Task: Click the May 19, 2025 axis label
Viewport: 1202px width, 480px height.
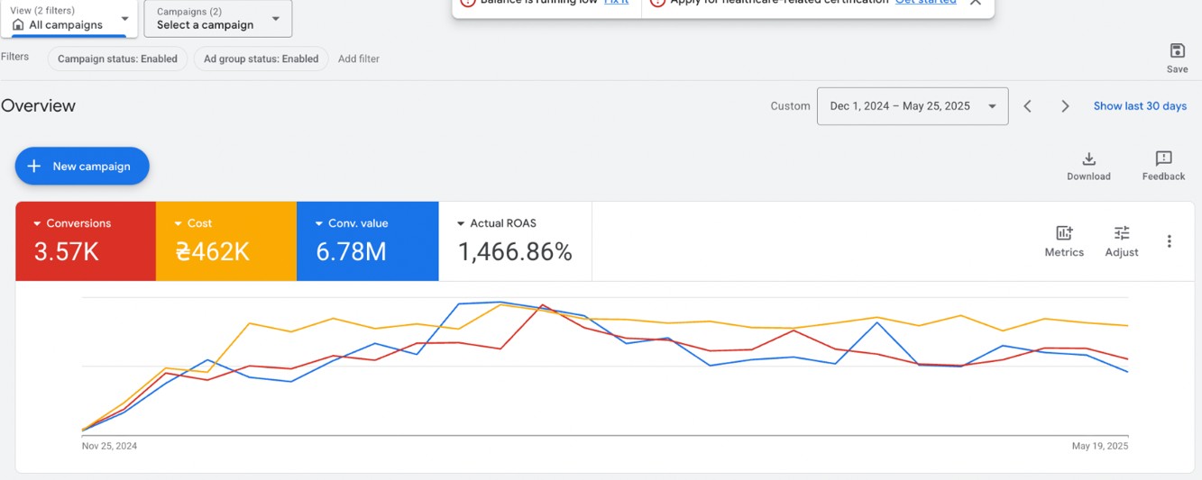Action: pos(1100,446)
